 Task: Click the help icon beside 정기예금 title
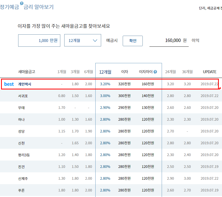[22, 3]
